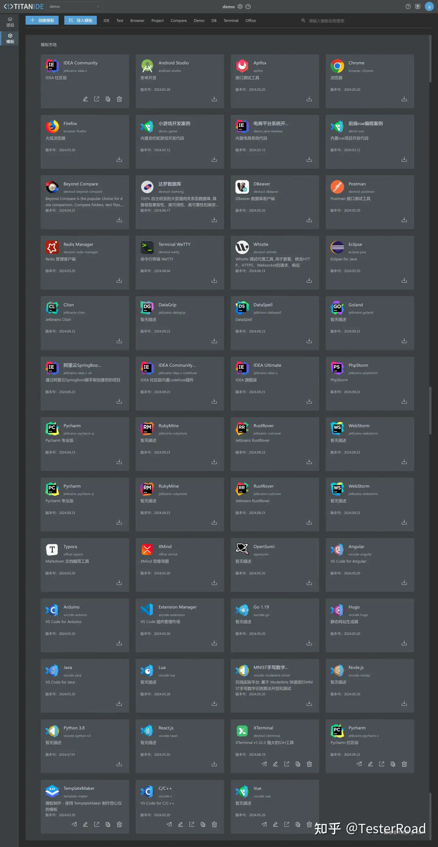Viewport: 438px width, 847px height.
Task: Click the 创建模板 button
Action: [x=42, y=20]
